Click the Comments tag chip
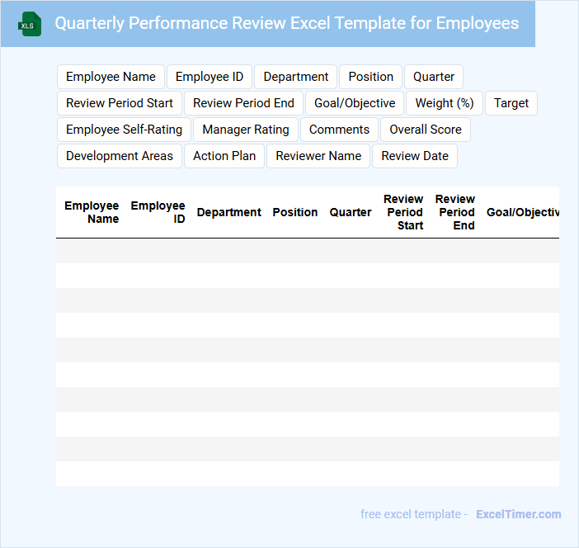579x548 pixels. [339, 130]
